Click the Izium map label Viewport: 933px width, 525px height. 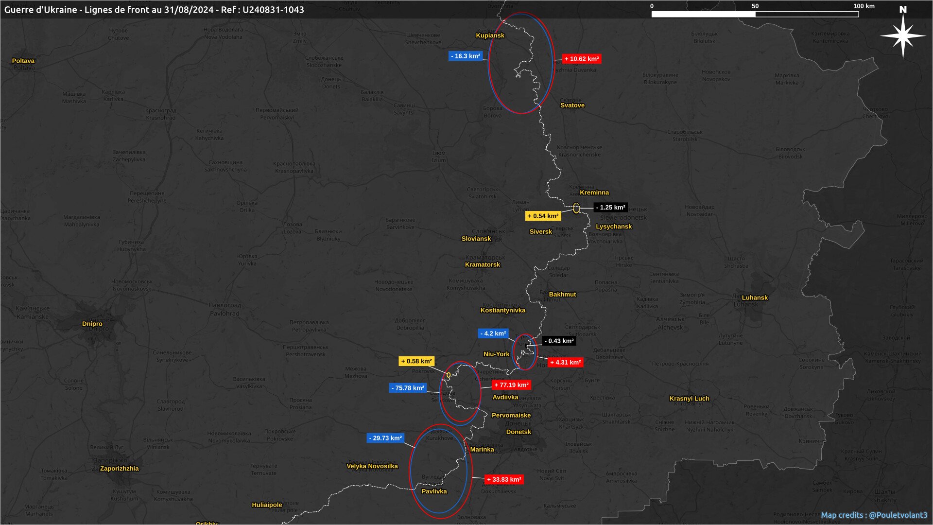(439, 157)
